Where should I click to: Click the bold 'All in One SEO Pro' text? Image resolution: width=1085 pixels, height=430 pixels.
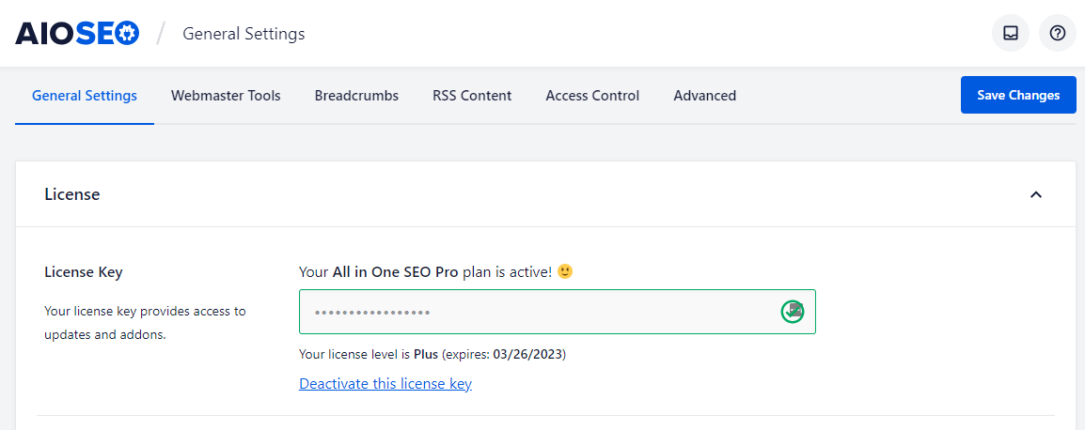click(x=395, y=272)
